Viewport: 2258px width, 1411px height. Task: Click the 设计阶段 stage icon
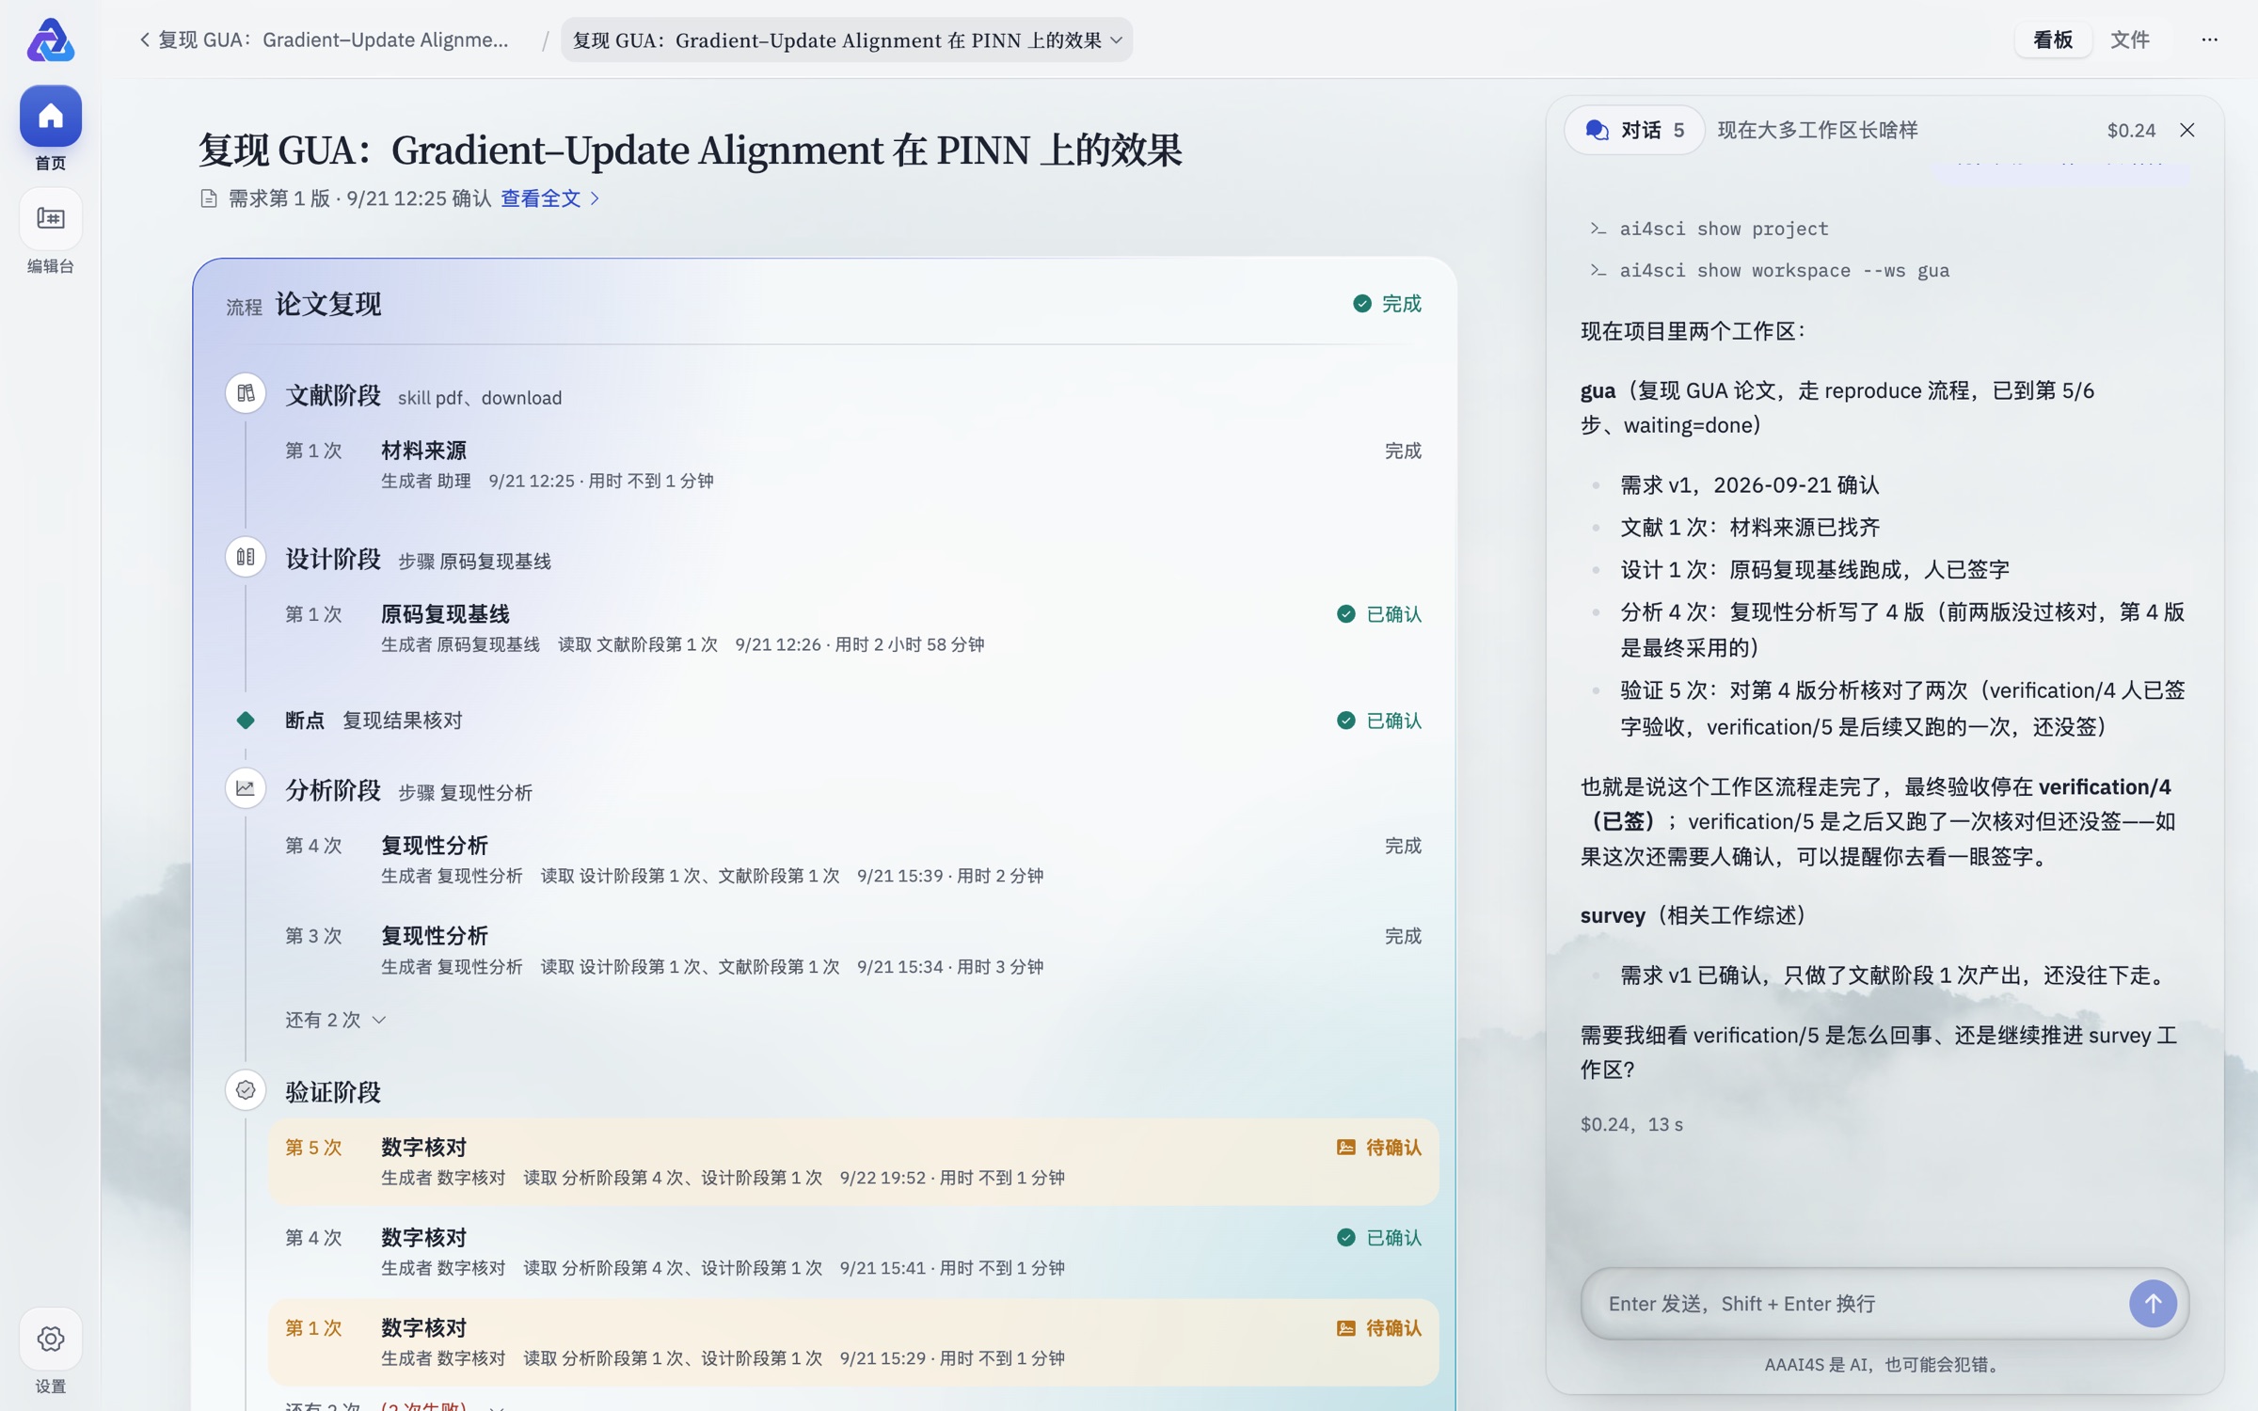coord(246,557)
